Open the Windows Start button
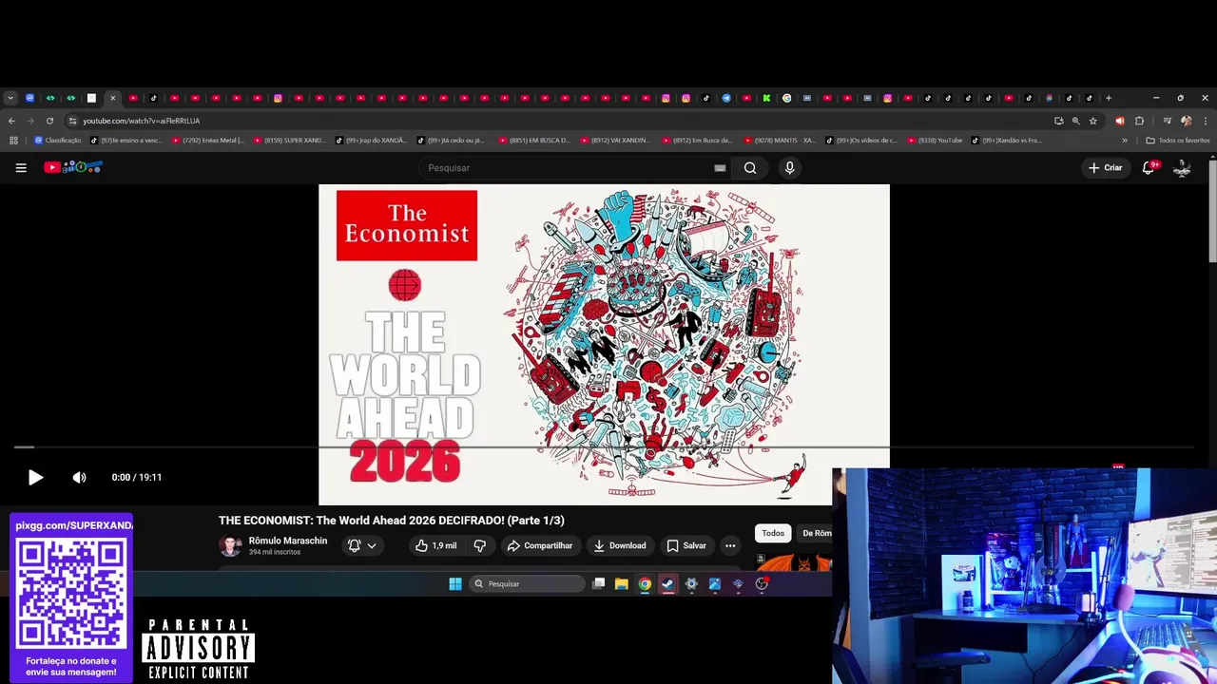The image size is (1217, 684). [x=455, y=584]
